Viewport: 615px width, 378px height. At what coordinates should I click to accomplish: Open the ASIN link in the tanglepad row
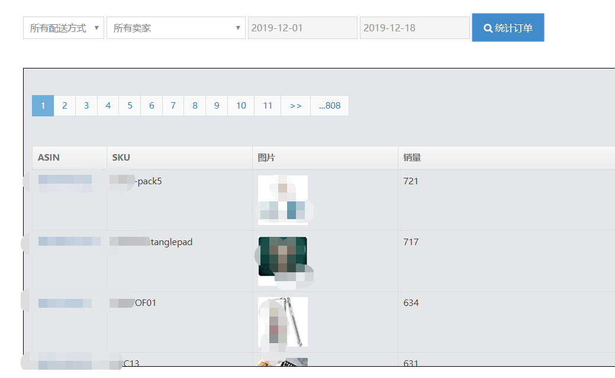point(65,242)
